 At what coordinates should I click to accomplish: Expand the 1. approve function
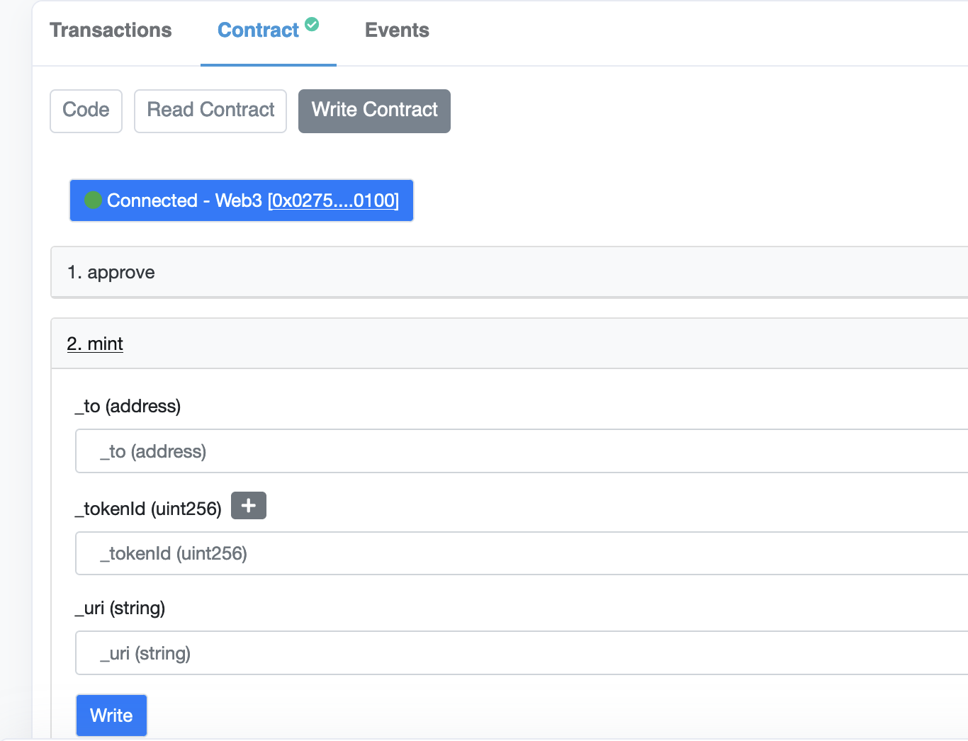(x=510, y=272)
